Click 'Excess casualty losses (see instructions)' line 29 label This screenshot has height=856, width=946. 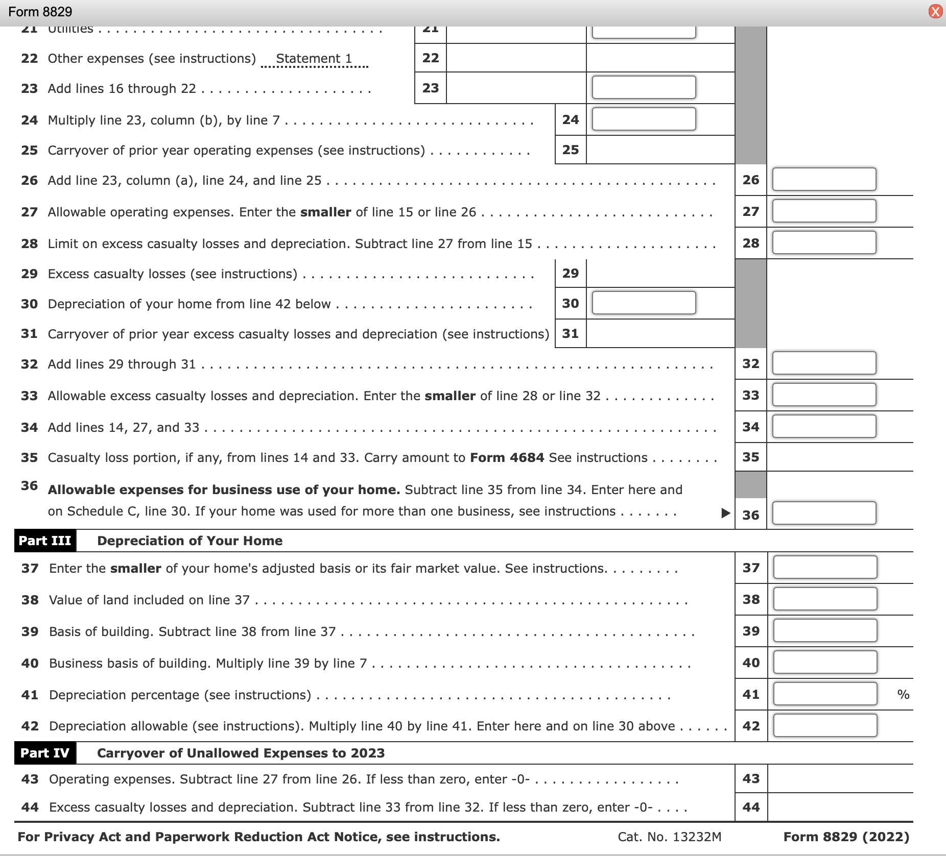[173, 274]
